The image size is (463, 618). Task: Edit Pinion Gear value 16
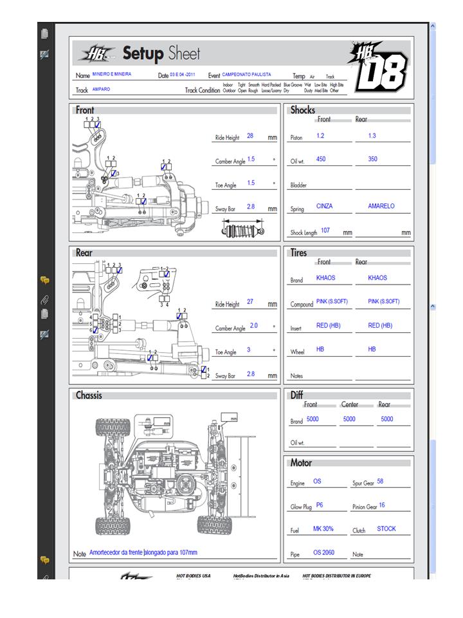click(382, 505)
